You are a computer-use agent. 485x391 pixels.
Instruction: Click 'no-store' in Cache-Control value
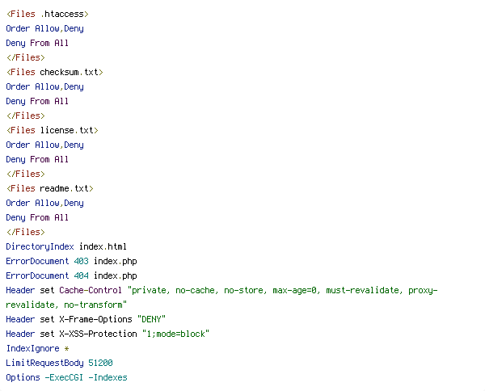click(243, 290)
